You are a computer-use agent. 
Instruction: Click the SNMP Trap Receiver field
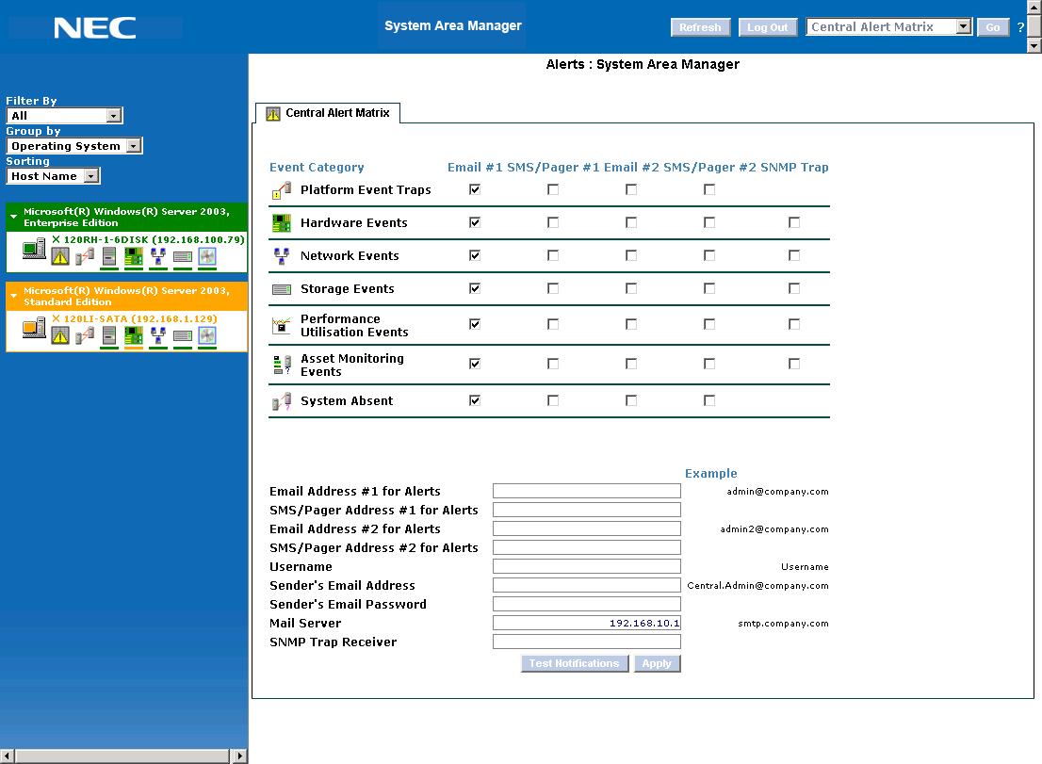pos(587,642)
